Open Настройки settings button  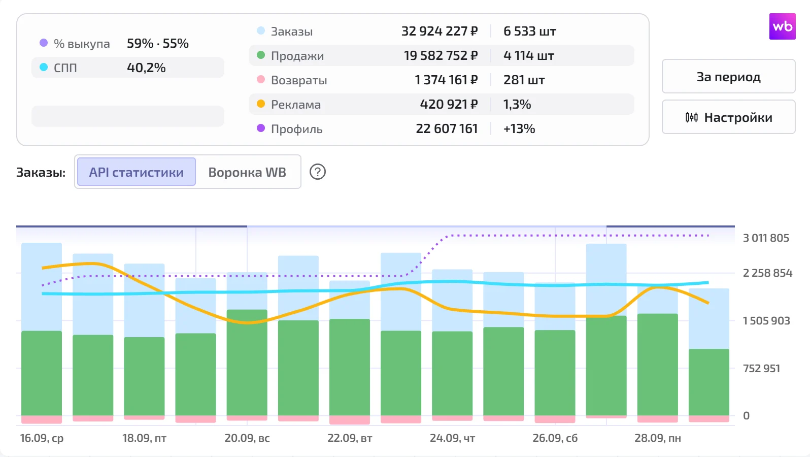coord(728,117)
